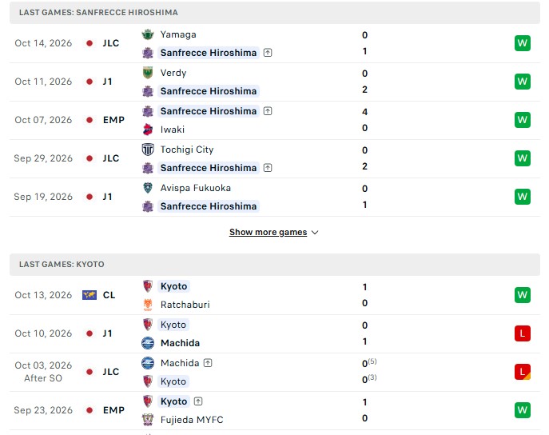The height and width of the screenshot is (435, 549).
Task: Click the chevron next to Show more games
Action: point(315,233)
